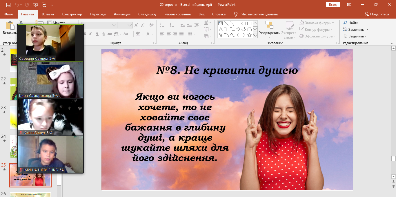The width and height of the screenshot is (396, 197).
Task: Toggle italic (К) formatting
Action: click(90, 34)
